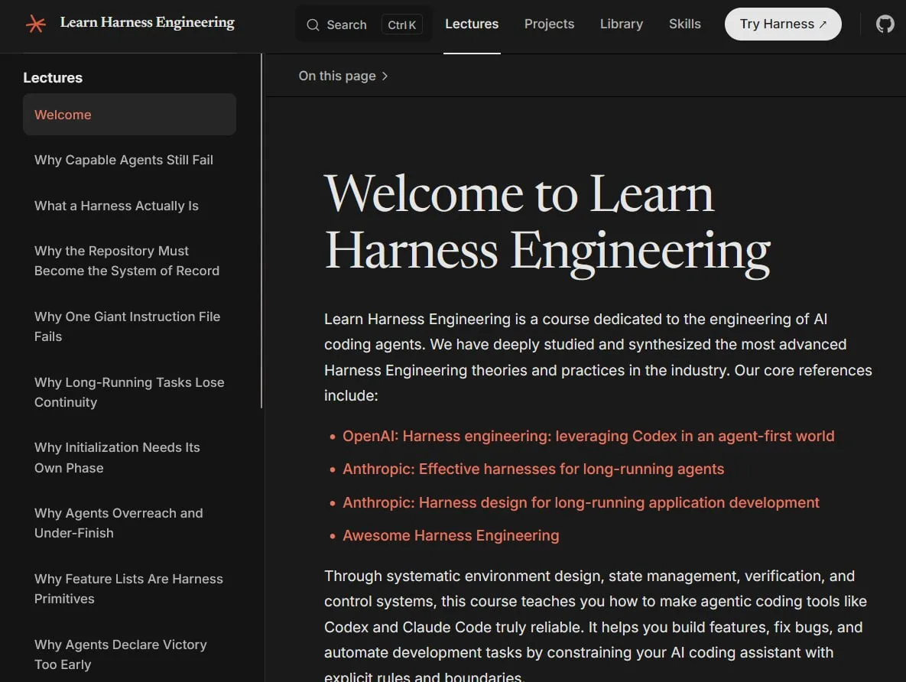
Task: Open Why Agents Declare Victory Too Early
Action: pyautogui.click(x=120, y=654)
